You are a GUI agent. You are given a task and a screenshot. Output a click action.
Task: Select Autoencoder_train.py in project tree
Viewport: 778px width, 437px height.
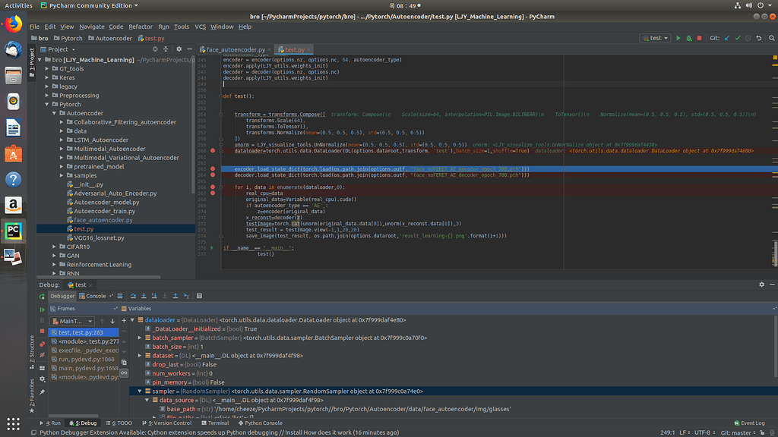[x=103, y=211]
